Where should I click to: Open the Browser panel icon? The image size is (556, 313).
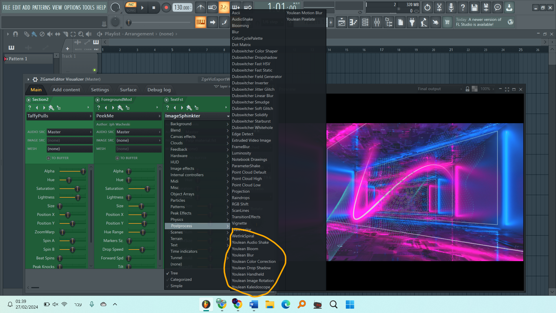389,22
